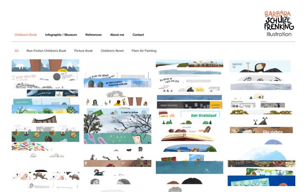
Task: Open the blue hills dome landscape thumbnail
Action: 190,148
